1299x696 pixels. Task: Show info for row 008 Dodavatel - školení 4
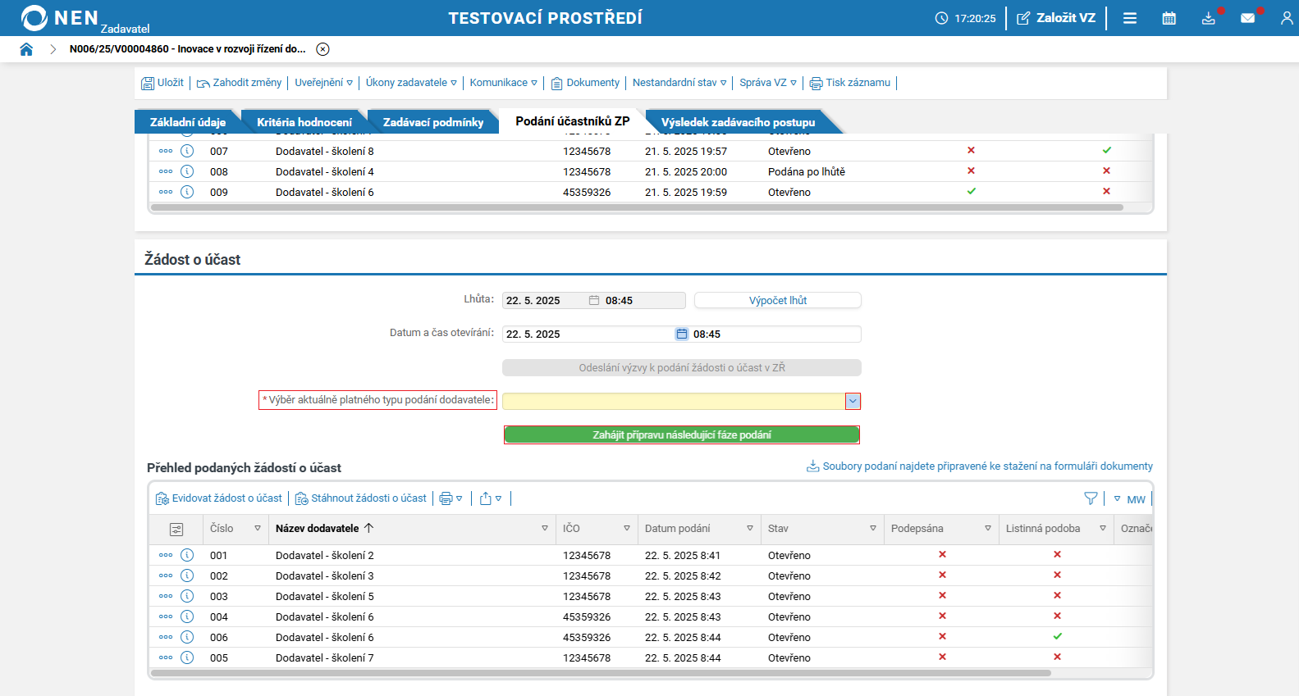click(187, 171)
